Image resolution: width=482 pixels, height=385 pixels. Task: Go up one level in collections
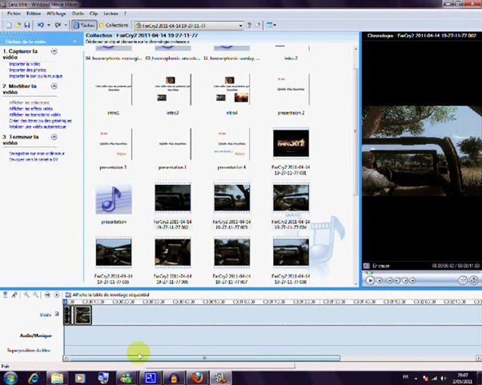tap(249, 25)
